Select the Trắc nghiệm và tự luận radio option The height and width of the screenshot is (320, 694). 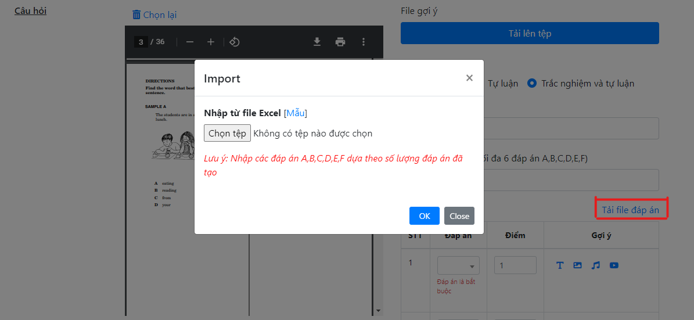click(532, 83)
